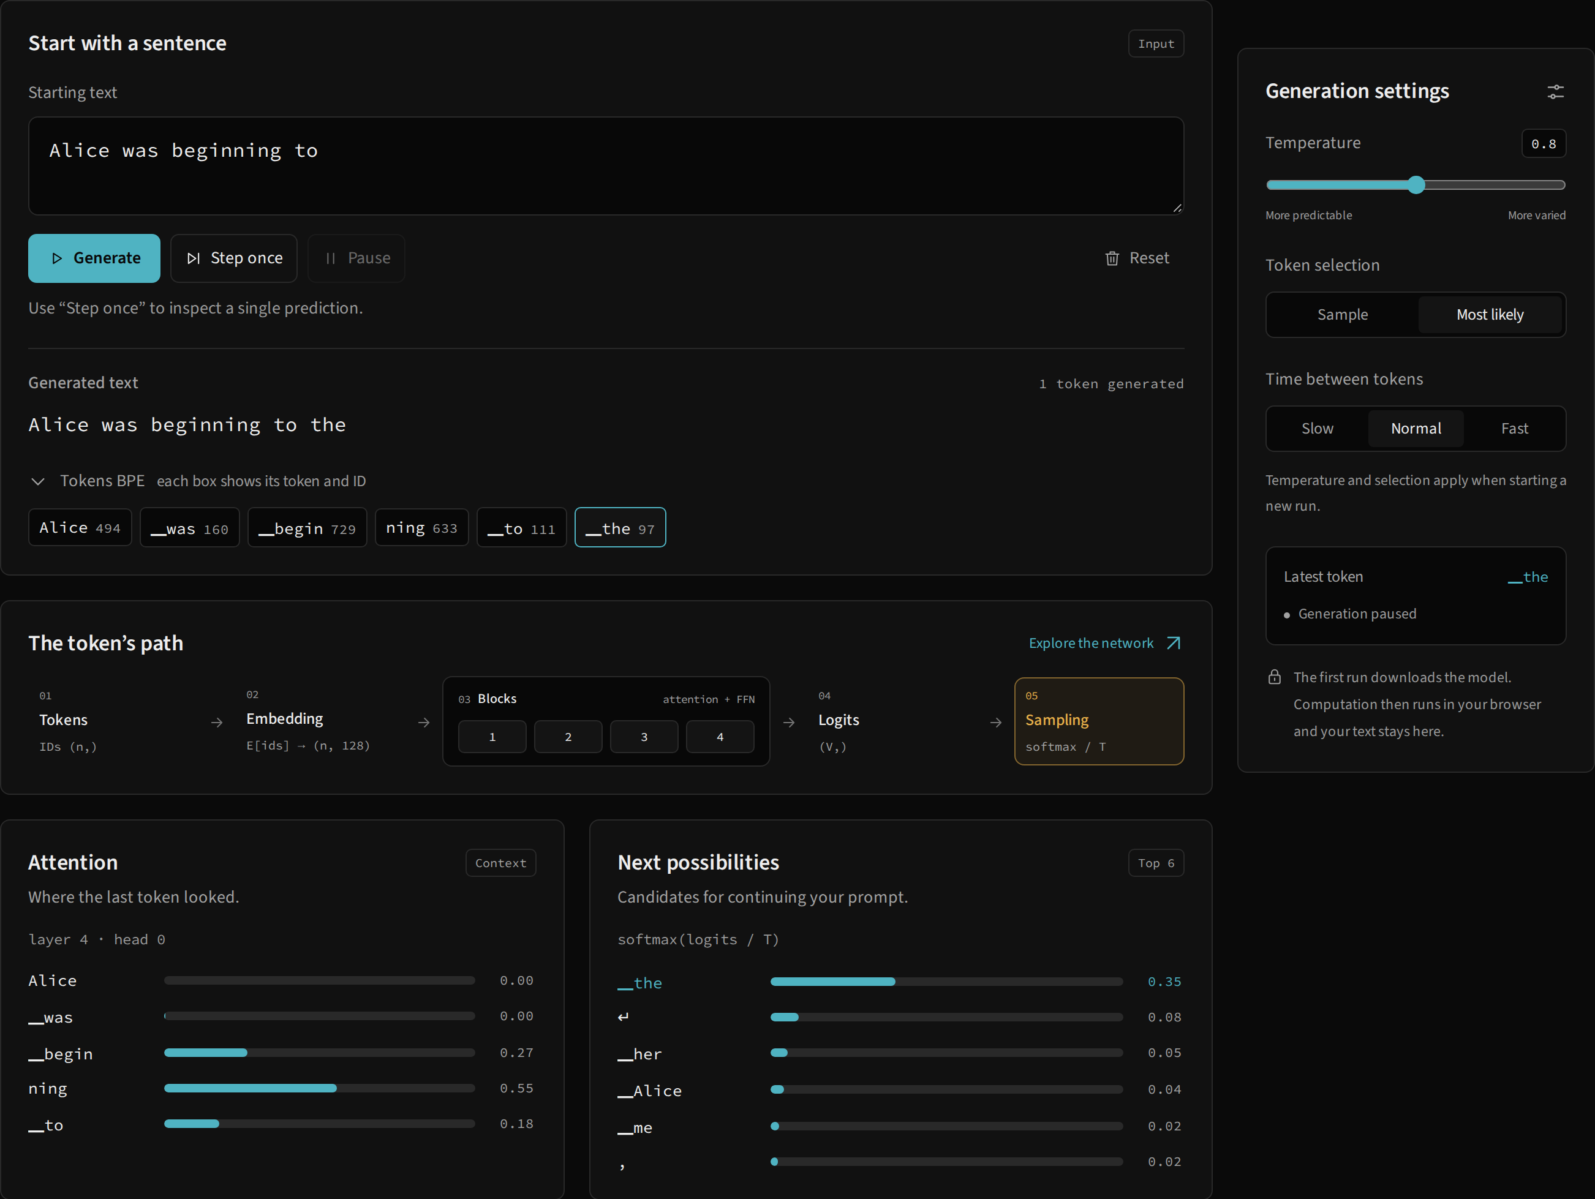Adjust the Temperature slider handle
Screen dimensions: 1595x1199
pyautogui.click(x=1416, y=184)
